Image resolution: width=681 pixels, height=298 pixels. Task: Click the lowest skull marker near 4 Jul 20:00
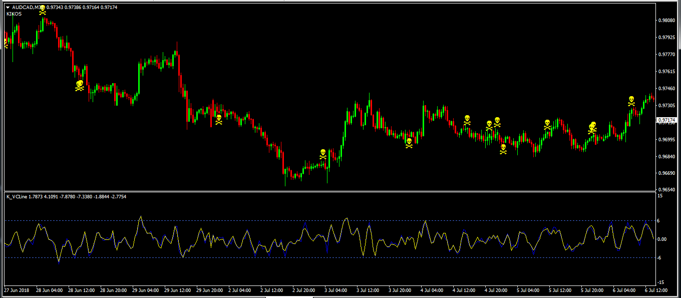coord(503,149)
